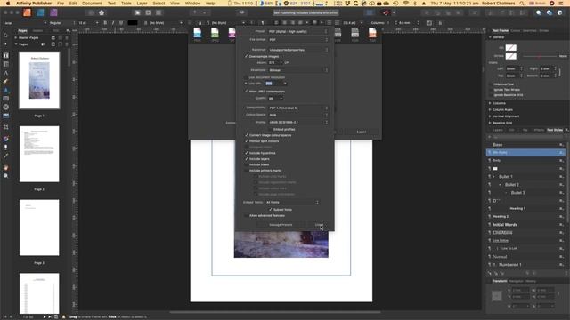The width and height of the screenshot is (570, 320).
Task: Open the Profile dropdown
Action: 298,122
